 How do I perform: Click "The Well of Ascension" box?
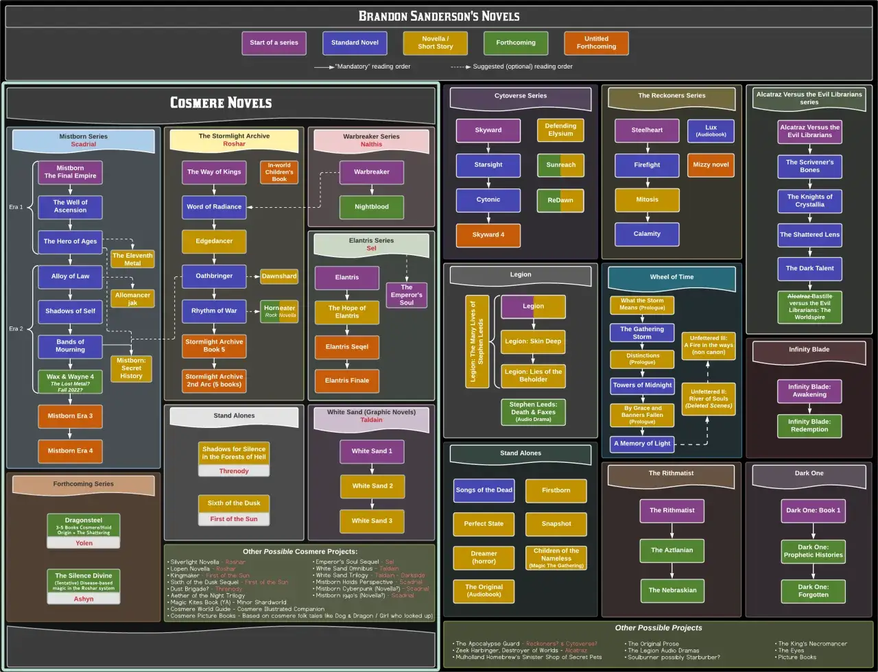[70, 206]
